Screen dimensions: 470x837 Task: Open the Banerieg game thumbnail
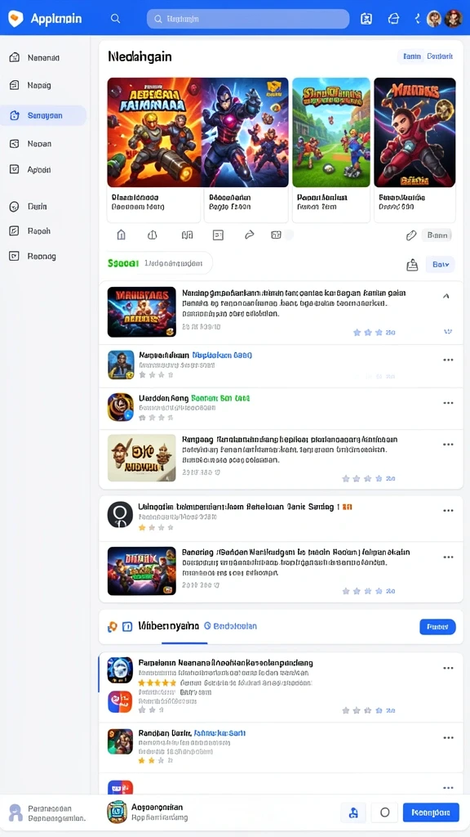[142, 571]
